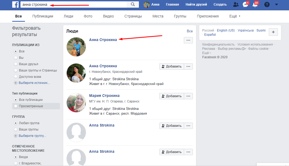This screenshot has height=166, width=289.
Task: Click Найти друзей in top bar
Action: [x=196, y=5]
